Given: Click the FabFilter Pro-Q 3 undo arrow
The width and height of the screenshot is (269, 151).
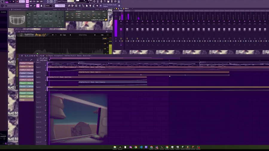Looking at the screenshot, I should coord(53,35).
